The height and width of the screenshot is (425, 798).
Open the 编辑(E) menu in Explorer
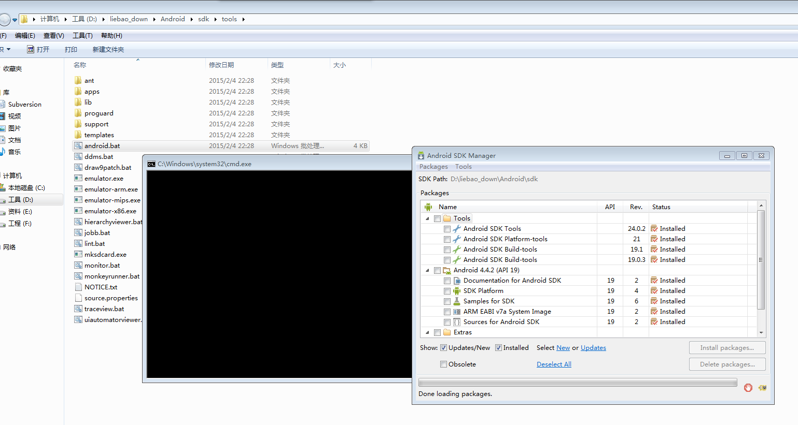pos(25,36)
